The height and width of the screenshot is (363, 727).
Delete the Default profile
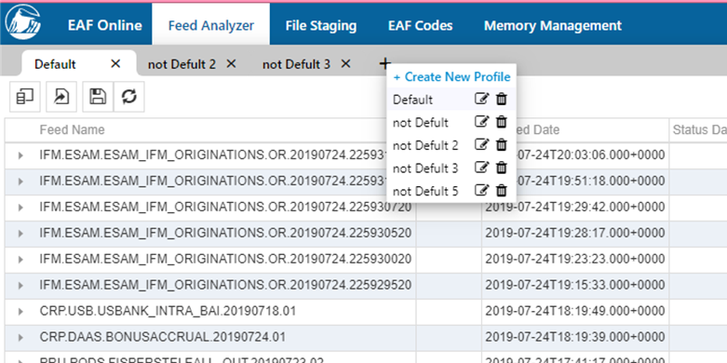[501, 99]
